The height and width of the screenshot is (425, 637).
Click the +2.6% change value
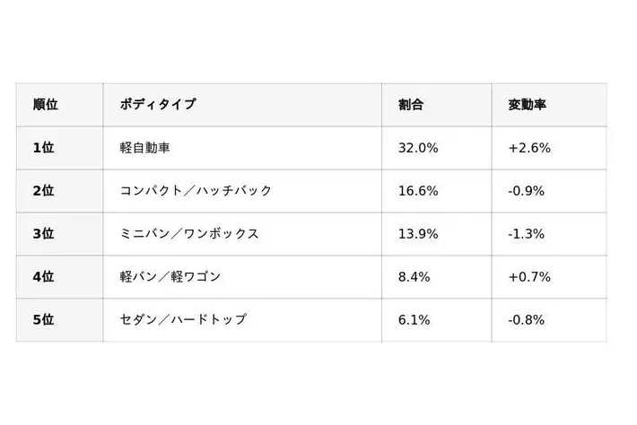tap(529, 148)
